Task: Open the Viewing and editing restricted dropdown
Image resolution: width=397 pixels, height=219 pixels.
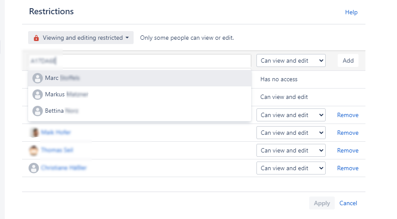Action: click(81, 38)
